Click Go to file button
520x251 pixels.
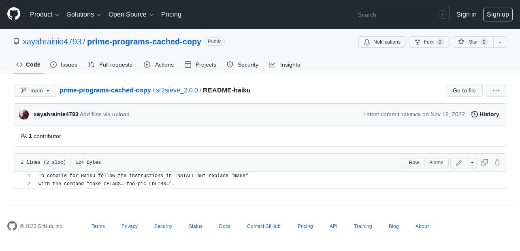464,90
